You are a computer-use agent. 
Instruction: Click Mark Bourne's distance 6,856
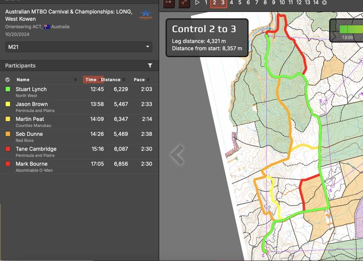click(121, 164)
